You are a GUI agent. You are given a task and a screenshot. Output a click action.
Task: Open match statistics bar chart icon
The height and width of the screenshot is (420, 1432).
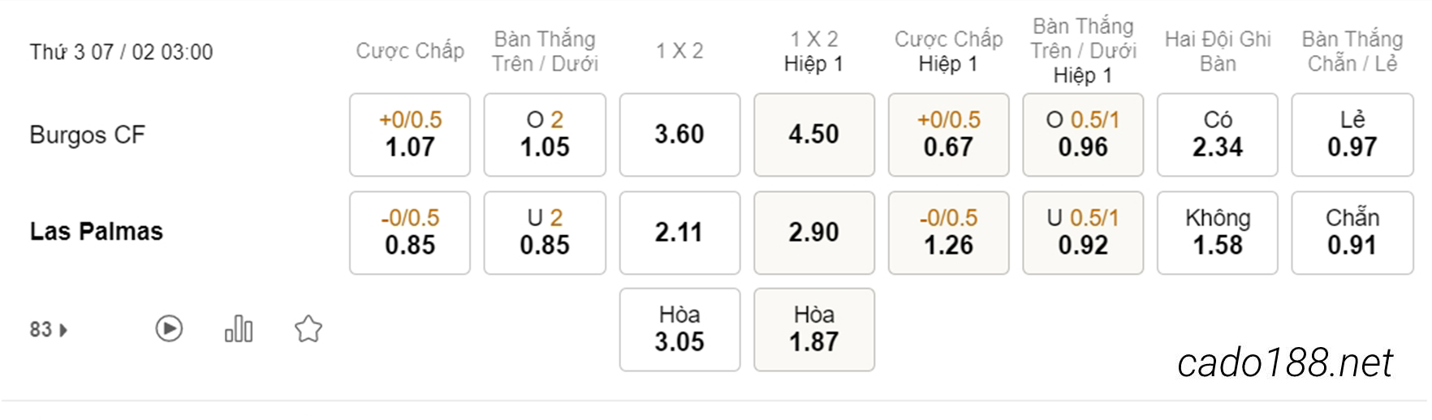[x=239, y=328]
